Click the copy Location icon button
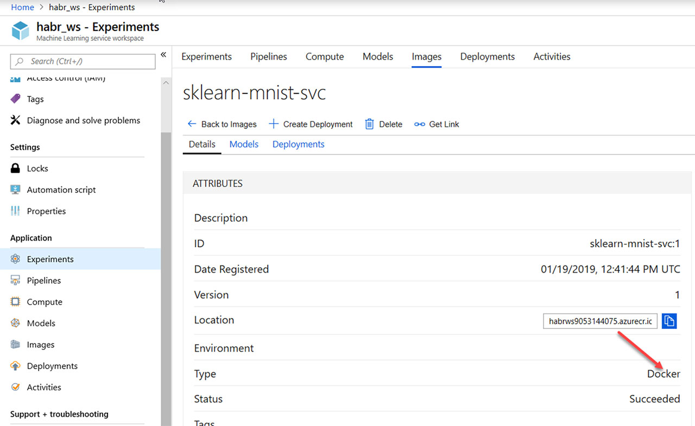This screenshot has height=426, width=695. [x=669, y=321]
